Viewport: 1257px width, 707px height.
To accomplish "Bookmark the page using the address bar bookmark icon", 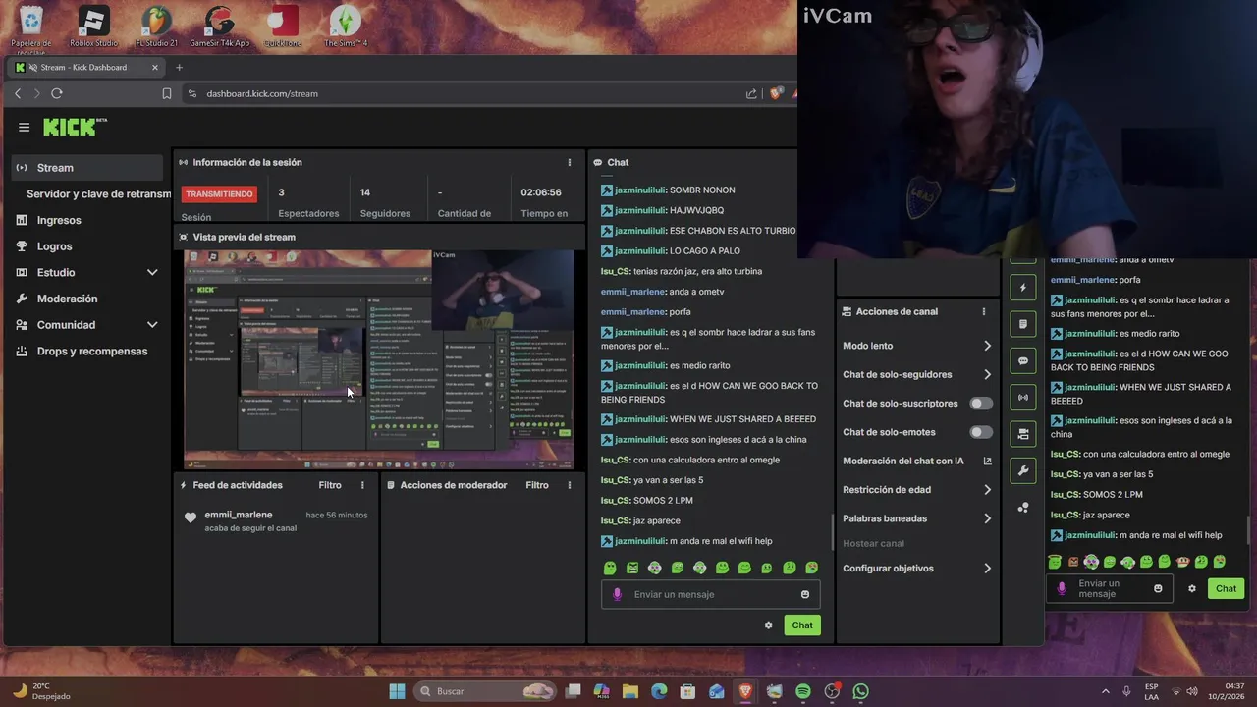I will tap(167, 93).
